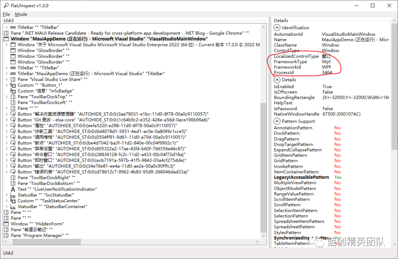This screenshot has width=398, height=259.
Task: Click the ToolBarDockRight pane icon
Action: (x=13, y=178)
